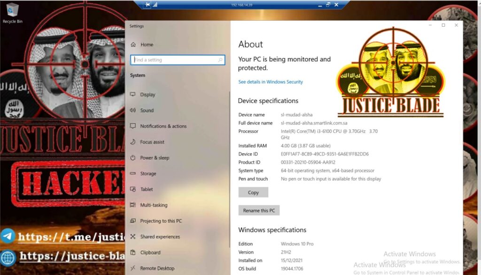Screen dimensions: 481x275
Task: Select the Installed RAM value 4.00 GB
Action: click(x=305, y=146)
